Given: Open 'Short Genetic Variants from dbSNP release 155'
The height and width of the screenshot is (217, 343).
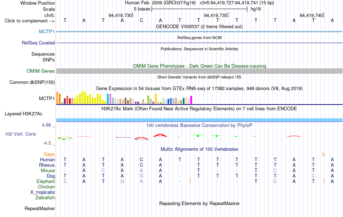Looking at the screenshot, I should tap(199, 77).
